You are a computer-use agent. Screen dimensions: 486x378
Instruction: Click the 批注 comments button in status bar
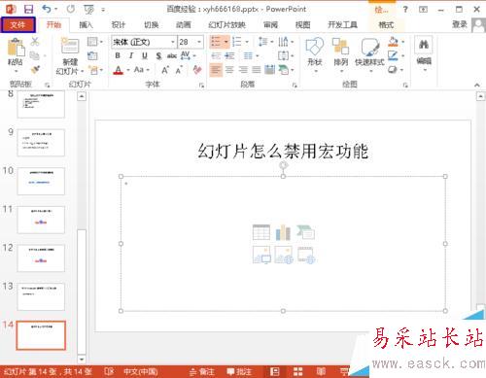[239, 371]
